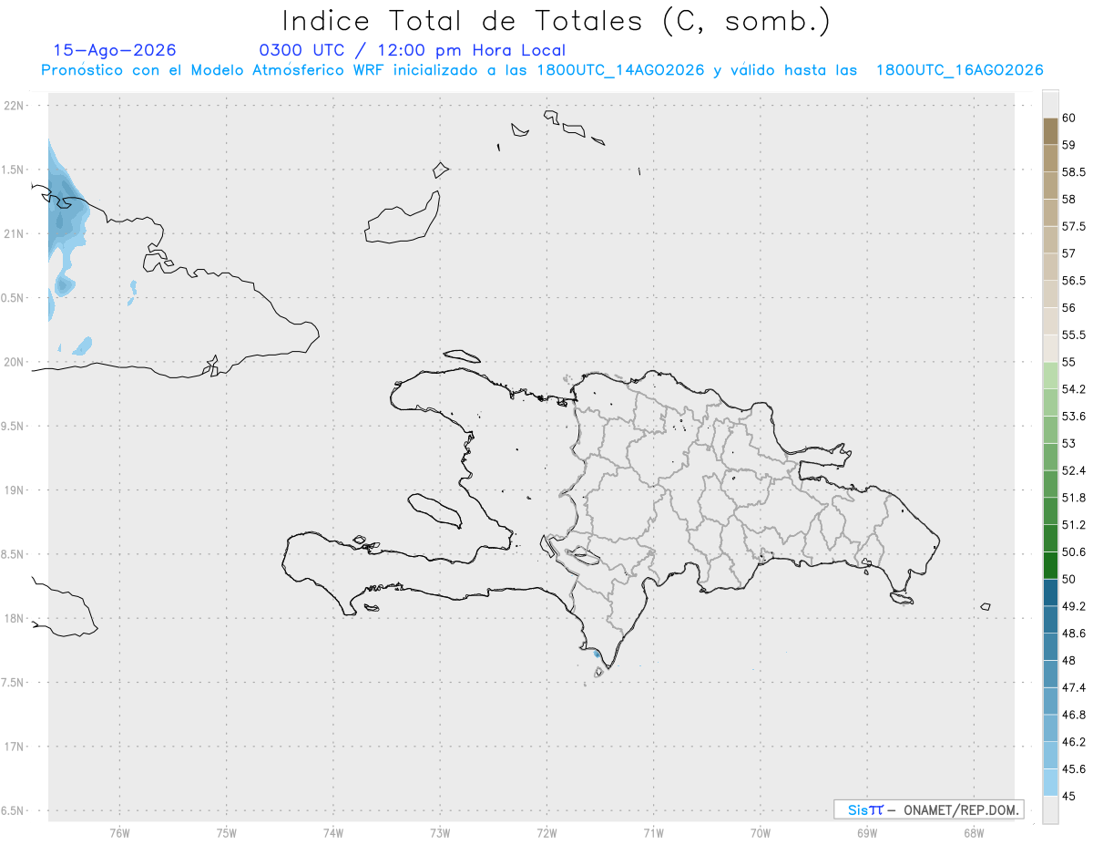Click the '0300 UTC / 12:00 pm Hora Local' text

coord(412,50)
